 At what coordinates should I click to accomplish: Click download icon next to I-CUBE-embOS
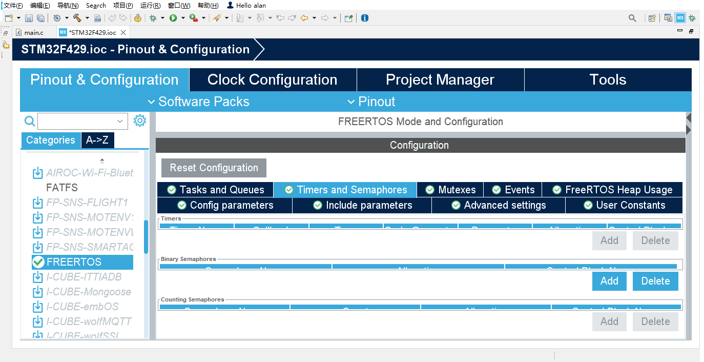click(37, 307)
